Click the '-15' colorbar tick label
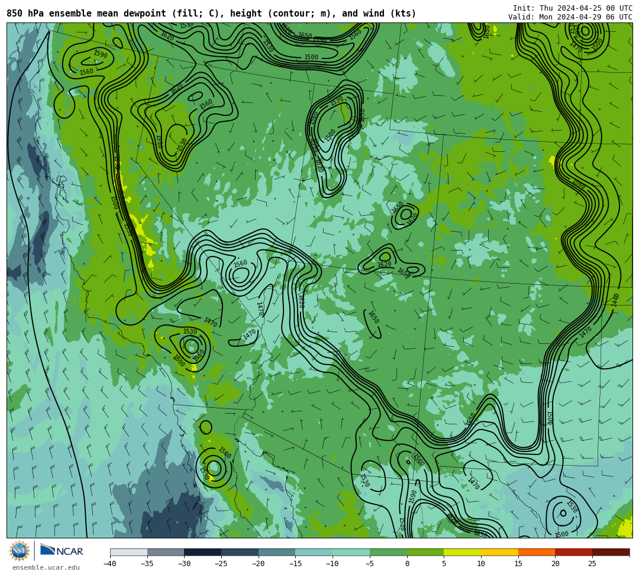639x575 pixels. click(x=295, y=564)
